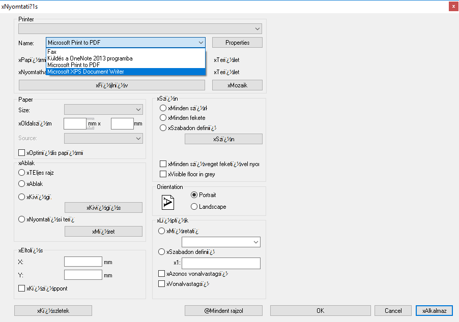The height and width of the screenshot is (322, 459).
Task: Click the Cancel button
Action: (393, 310)
